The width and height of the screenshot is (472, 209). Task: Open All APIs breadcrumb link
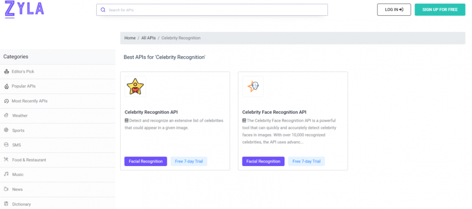click(x=148, y=38)
